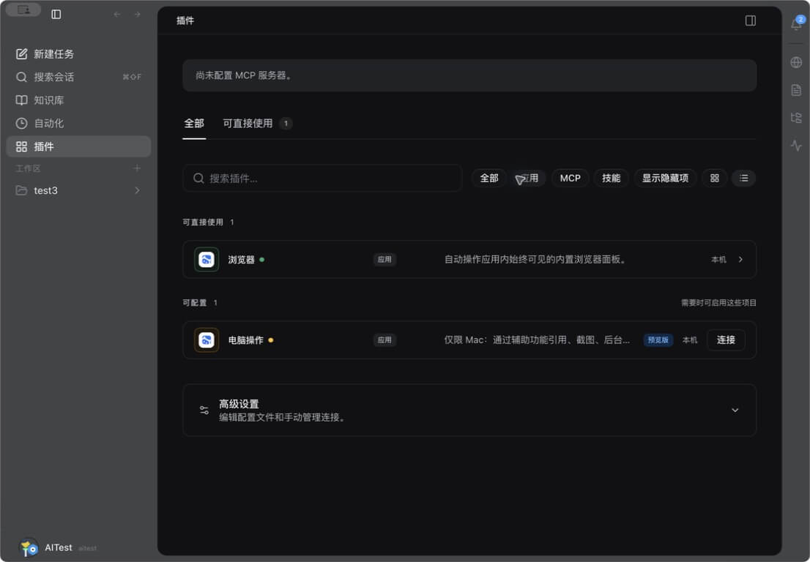The width and height of the screenshot is (810, 562).
Task: Click the 工作区 section label
Action: click(x=28, y=168)
